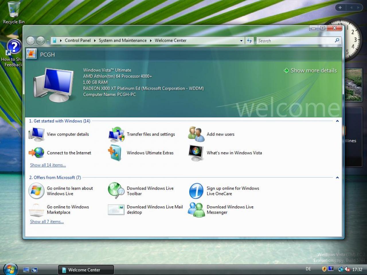Open the address bar previous locations dropdown
Image resolution: width=367 pixels, height=275 pixels.
click(x=241, y=40)
